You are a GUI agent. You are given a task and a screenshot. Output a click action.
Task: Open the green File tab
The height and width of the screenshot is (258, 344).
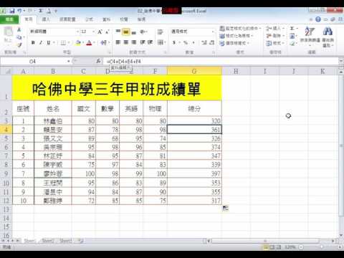(x=9, y=19)
